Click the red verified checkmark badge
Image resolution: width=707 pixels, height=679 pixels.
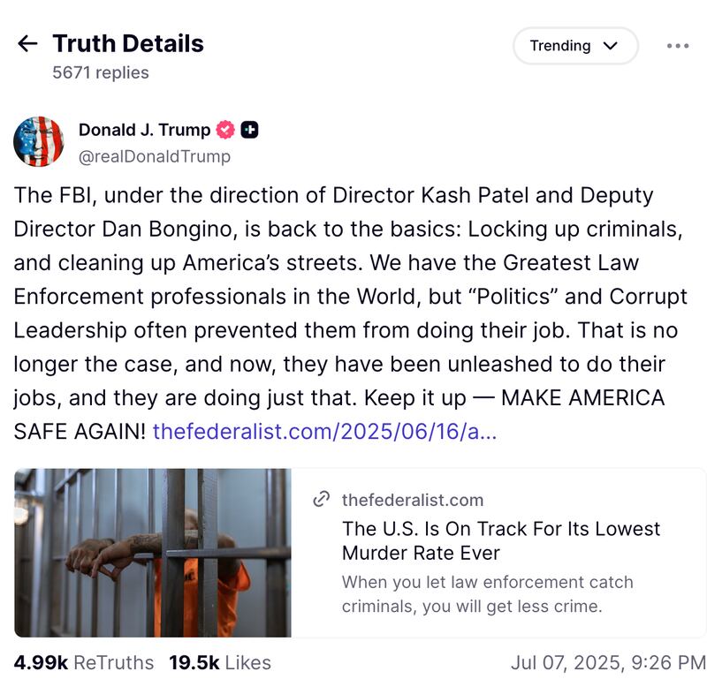(x=225, y=130)
